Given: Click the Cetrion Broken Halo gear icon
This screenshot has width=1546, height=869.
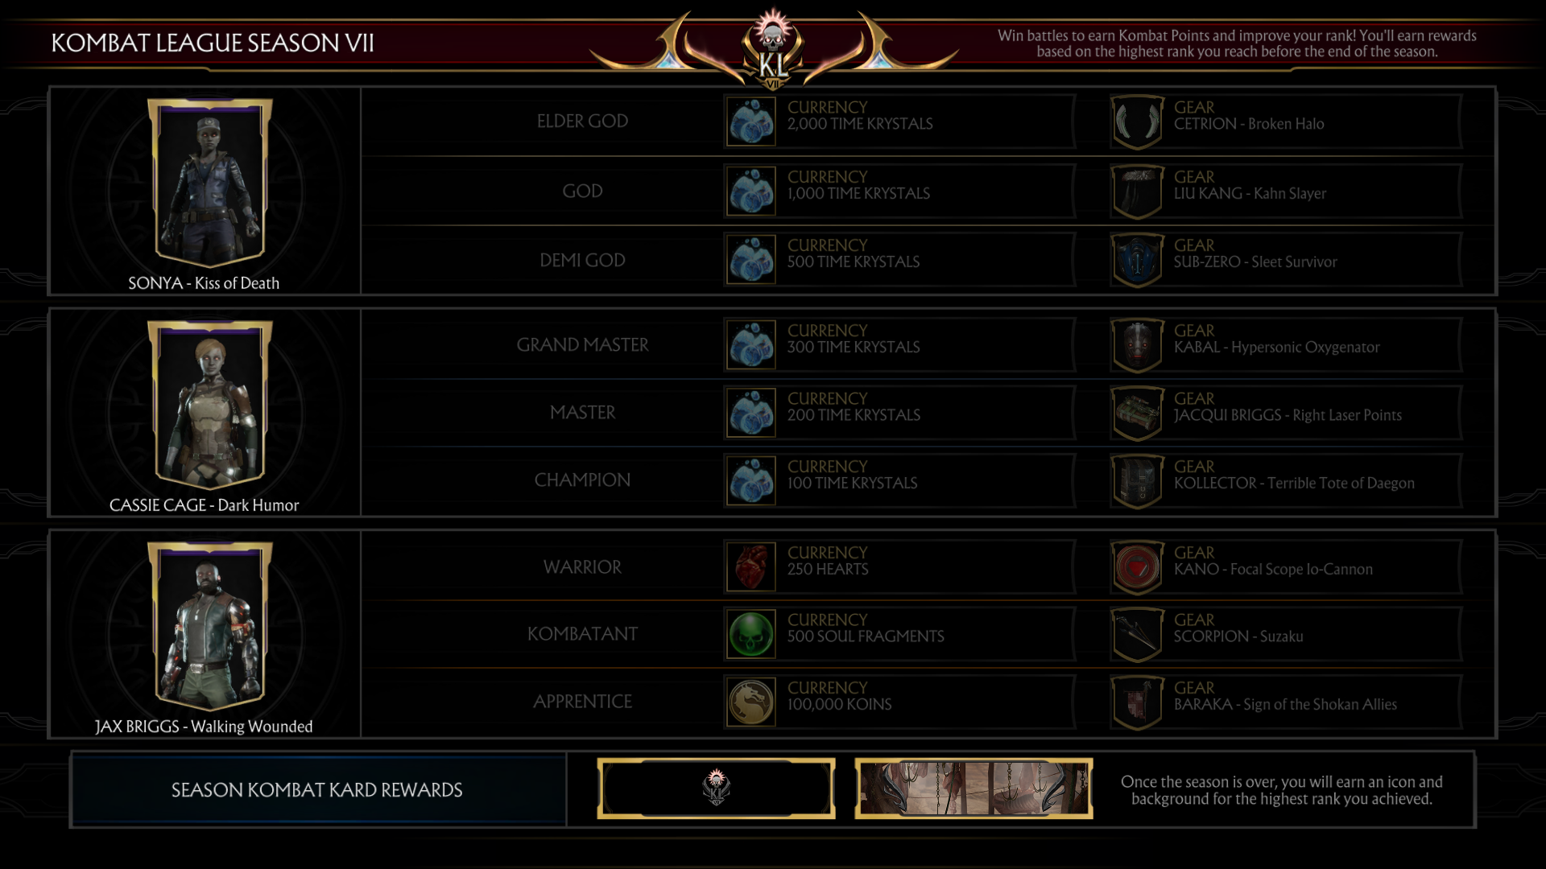Looking at the screenshot, I should click(1137, 122).
